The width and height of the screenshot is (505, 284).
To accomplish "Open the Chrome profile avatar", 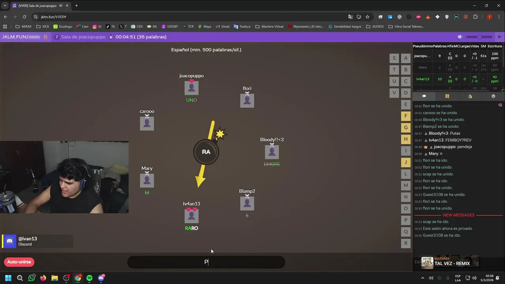I will (490, 17).
